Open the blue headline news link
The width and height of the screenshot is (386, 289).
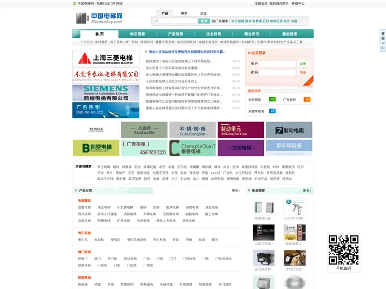pos(187,52)
